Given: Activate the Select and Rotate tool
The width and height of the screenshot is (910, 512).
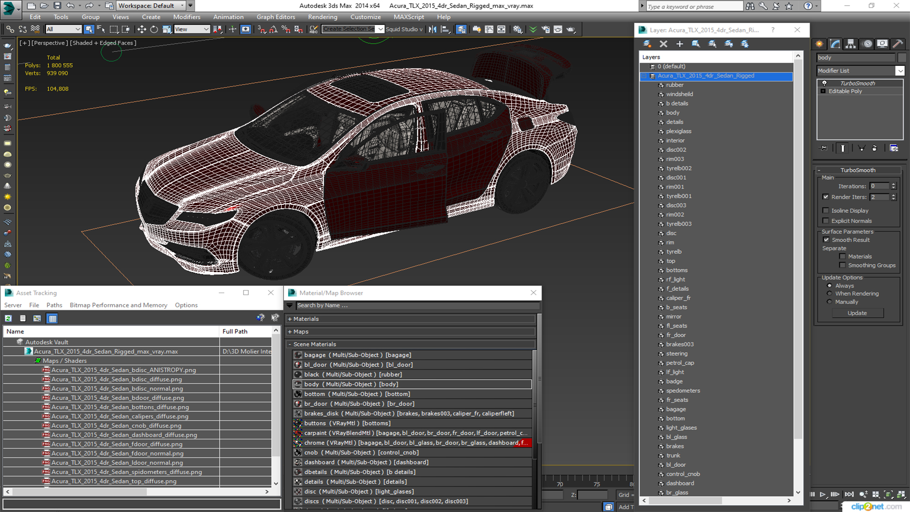Looking at the screenshot, I should click(x=154, y=29).
